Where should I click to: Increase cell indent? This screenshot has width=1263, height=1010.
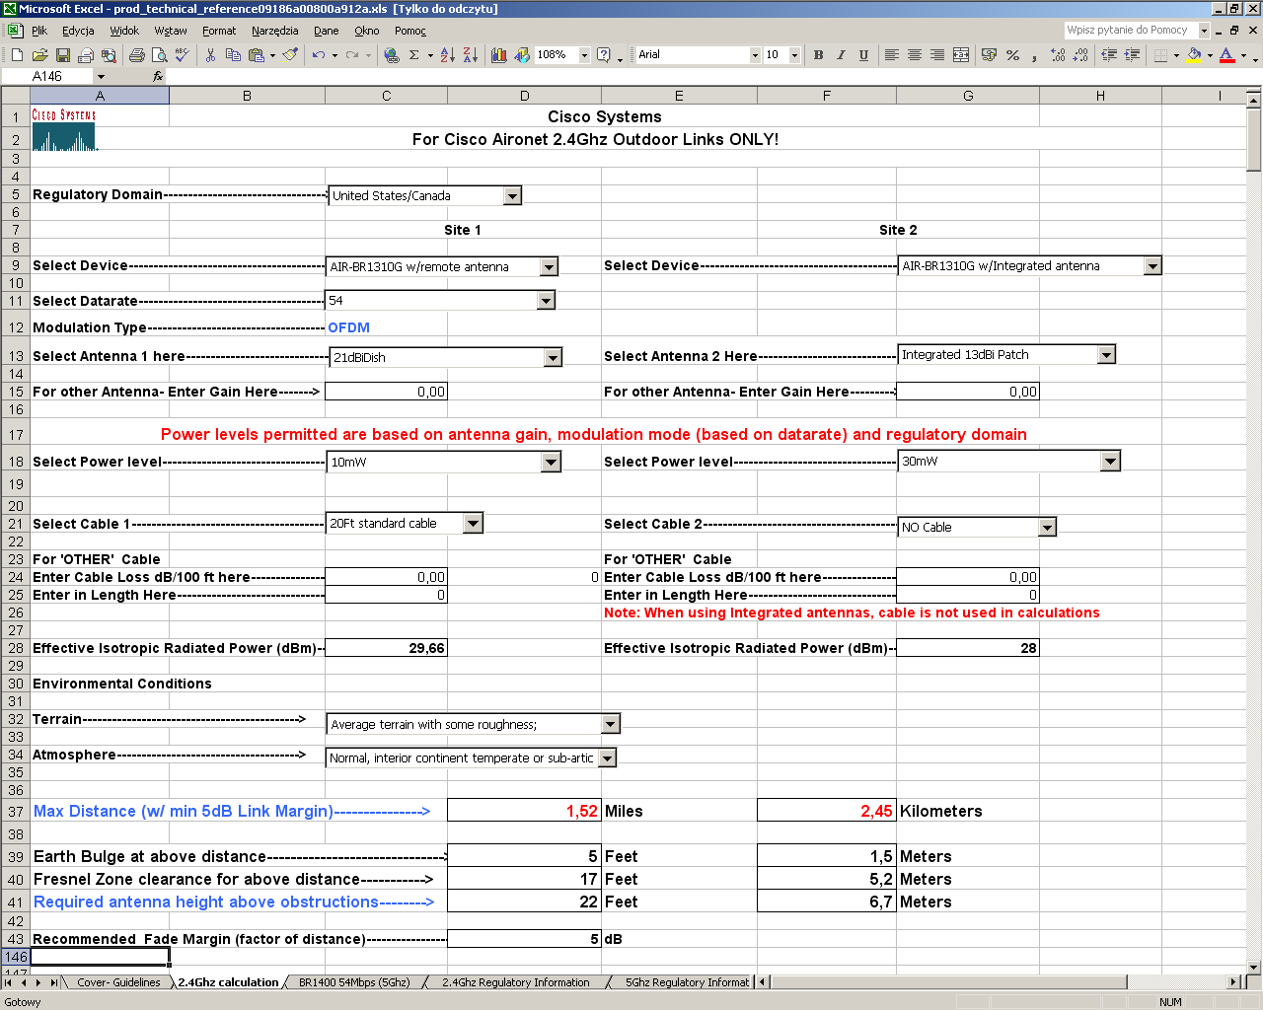pos(1132,55)
